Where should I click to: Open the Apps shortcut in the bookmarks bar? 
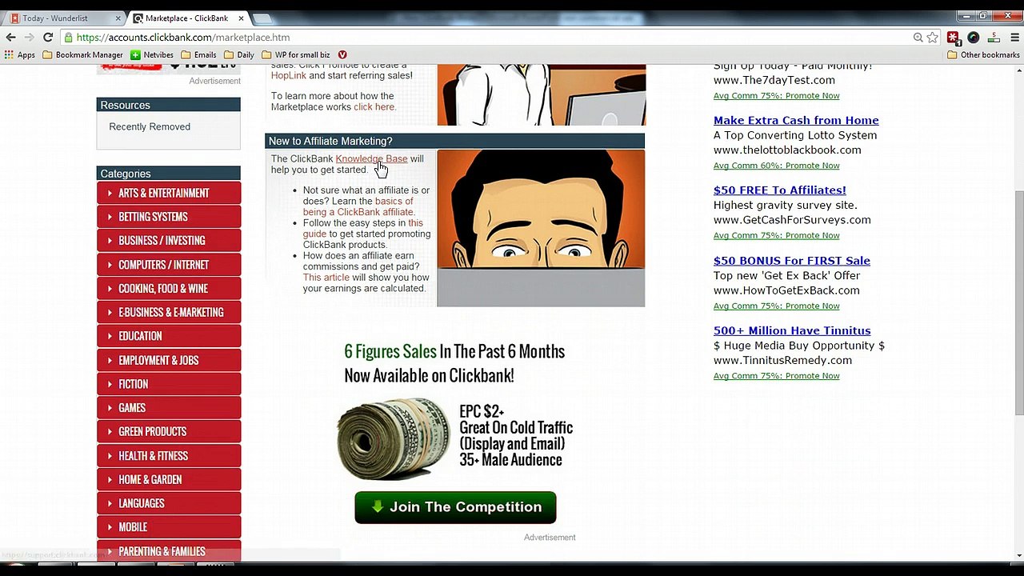pos(20,55)
